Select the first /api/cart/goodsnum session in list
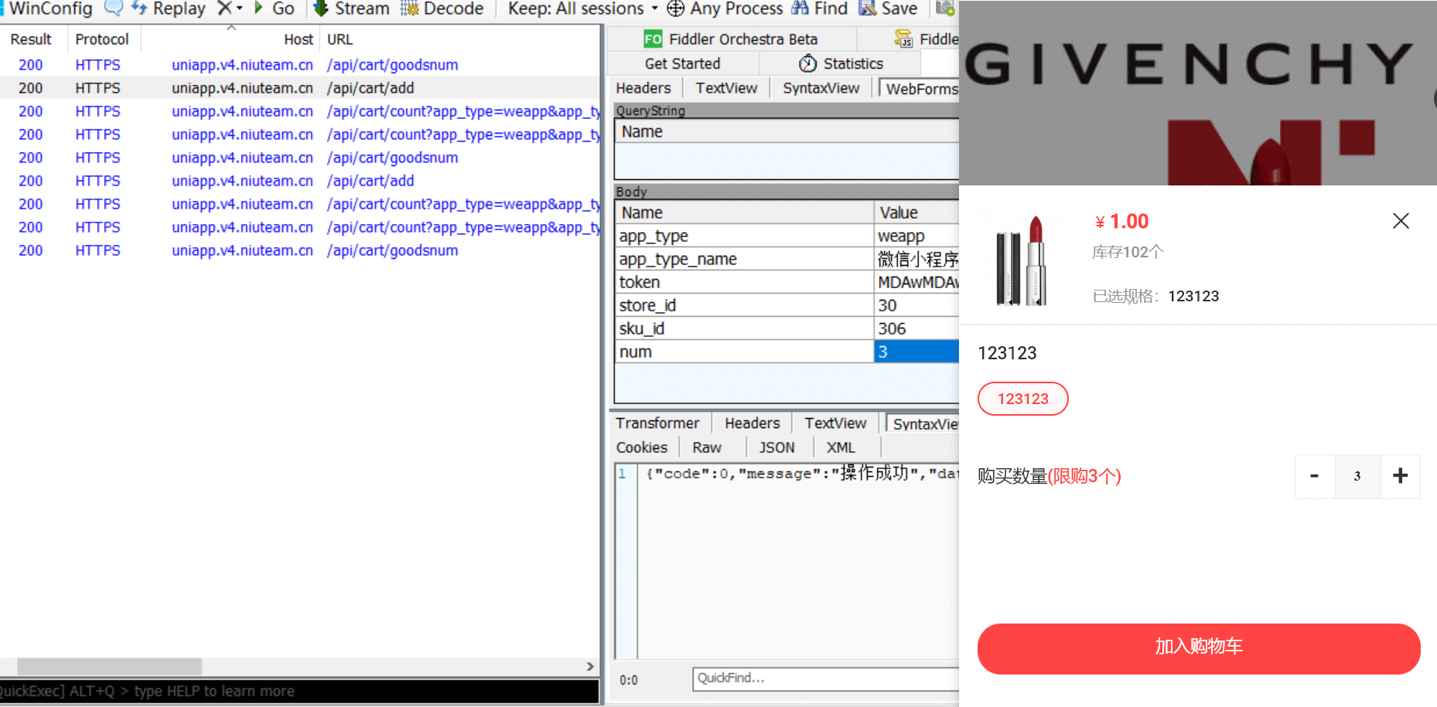 [300, 65]
